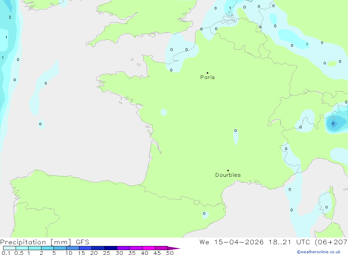Image resolution: width=348 pixels, height=255 pixels.
Task: Pick the 0.1 to 0.5 legend swatch
Action: pos(9,248)
